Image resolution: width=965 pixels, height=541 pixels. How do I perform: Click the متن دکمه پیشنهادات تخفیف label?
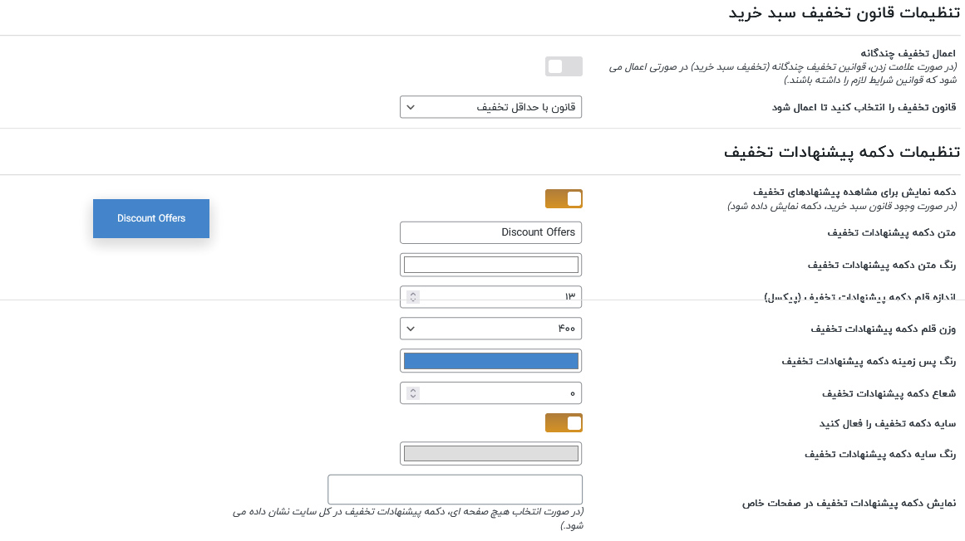(891, 232)
